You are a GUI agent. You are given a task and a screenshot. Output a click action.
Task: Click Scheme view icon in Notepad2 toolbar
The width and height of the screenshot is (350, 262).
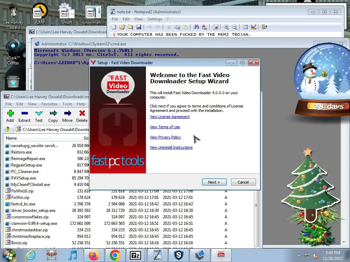tap(245, 27)
